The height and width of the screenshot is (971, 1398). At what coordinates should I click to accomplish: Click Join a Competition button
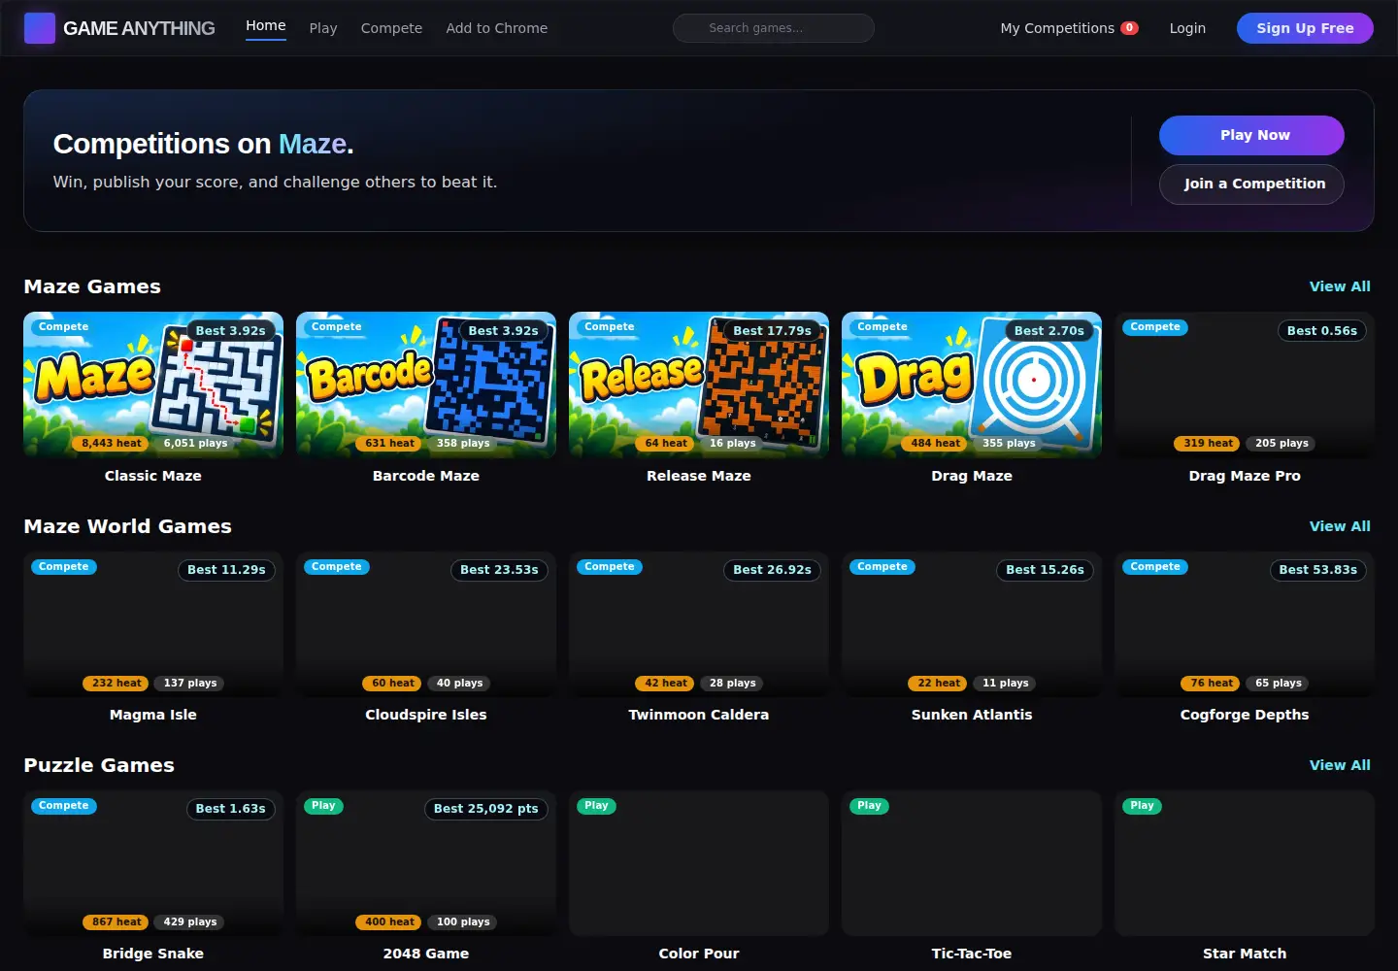1251,184
